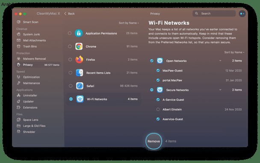The image size is (260, 163).
Task: Click in the Search field
Action: (x=214, y=13)
